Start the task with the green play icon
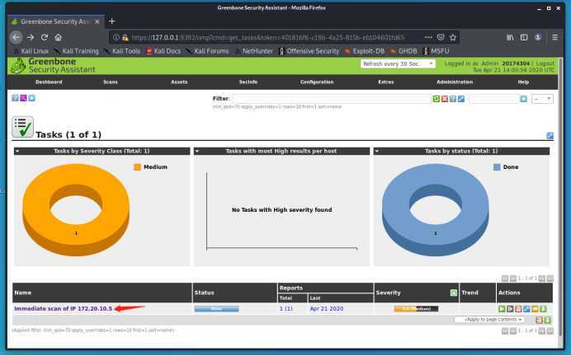The width and height of the screenshot is (571, 356). click(502, 309)
